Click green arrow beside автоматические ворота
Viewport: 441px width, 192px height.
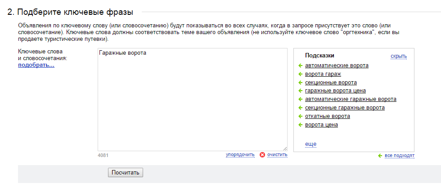click(301, 66)
